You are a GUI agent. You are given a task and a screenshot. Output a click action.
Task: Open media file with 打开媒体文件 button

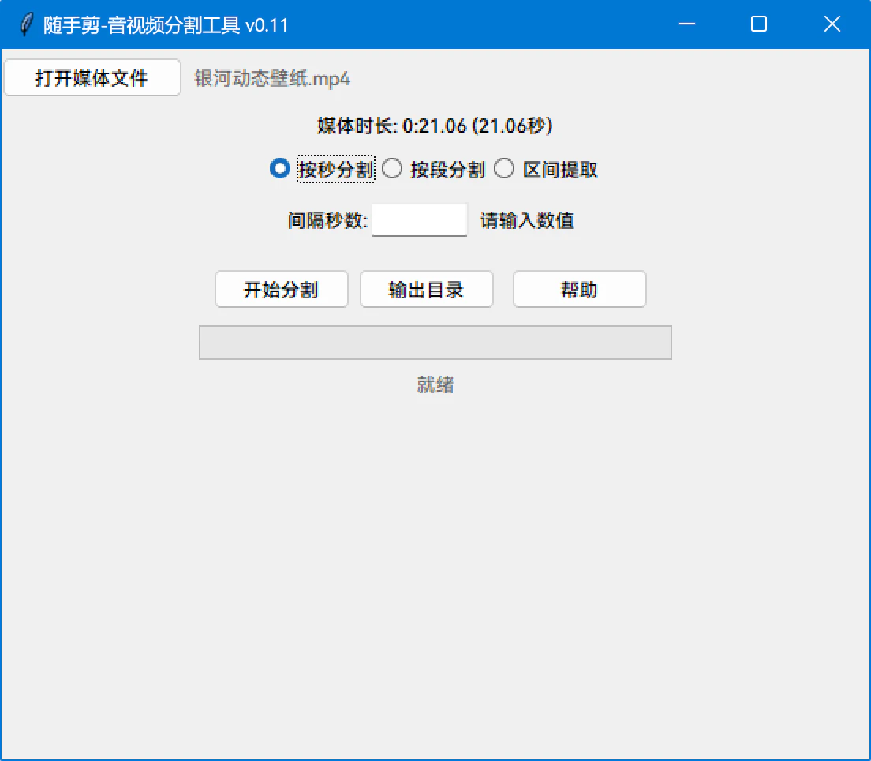(92, 78)
